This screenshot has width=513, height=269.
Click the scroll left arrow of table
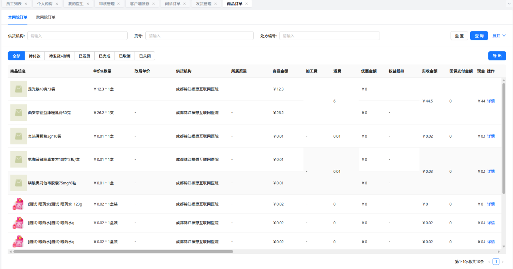click(10, 251)
